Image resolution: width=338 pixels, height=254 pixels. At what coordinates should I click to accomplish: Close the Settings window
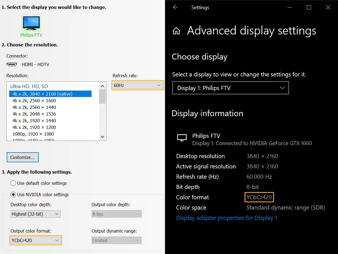point(328,8)
